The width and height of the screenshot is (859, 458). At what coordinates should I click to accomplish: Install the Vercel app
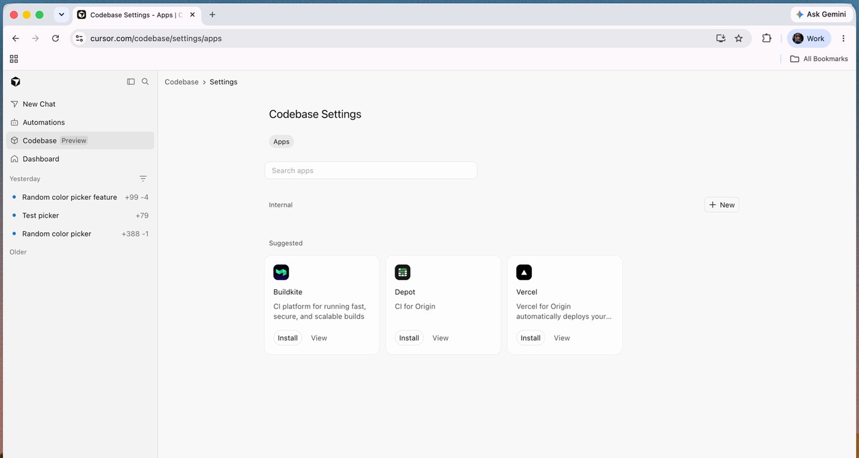531,338
